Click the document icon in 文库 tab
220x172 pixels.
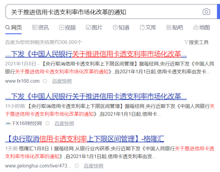(142, 27)
